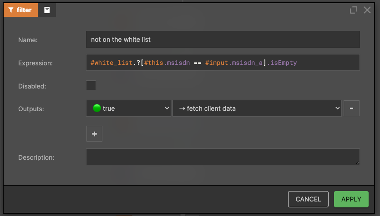The width and height of the screenshot is (380, 216).
Task: Apply the filter settings
Action: [351, 199]
